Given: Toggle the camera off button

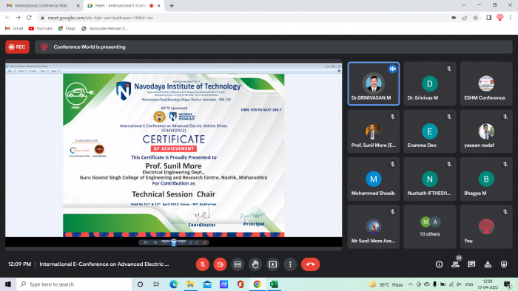Looking at the screenshot, I should (220, 264).
